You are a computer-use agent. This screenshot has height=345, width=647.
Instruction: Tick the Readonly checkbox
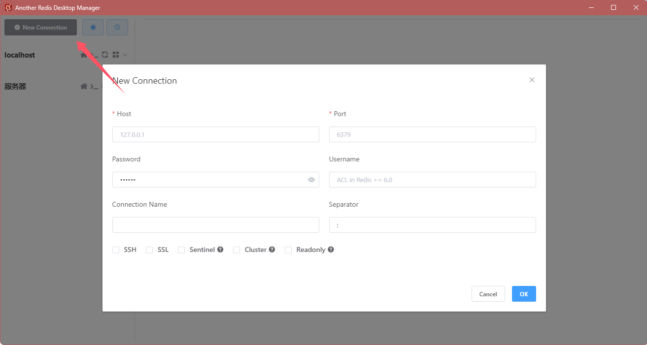[288, 250]
